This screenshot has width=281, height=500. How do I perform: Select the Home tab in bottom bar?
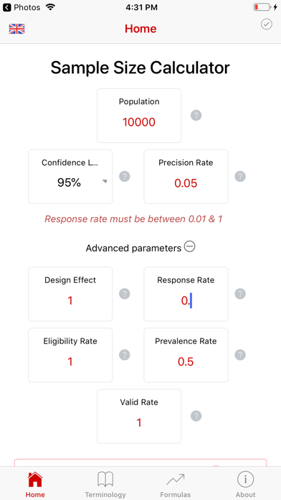point(35,484)
